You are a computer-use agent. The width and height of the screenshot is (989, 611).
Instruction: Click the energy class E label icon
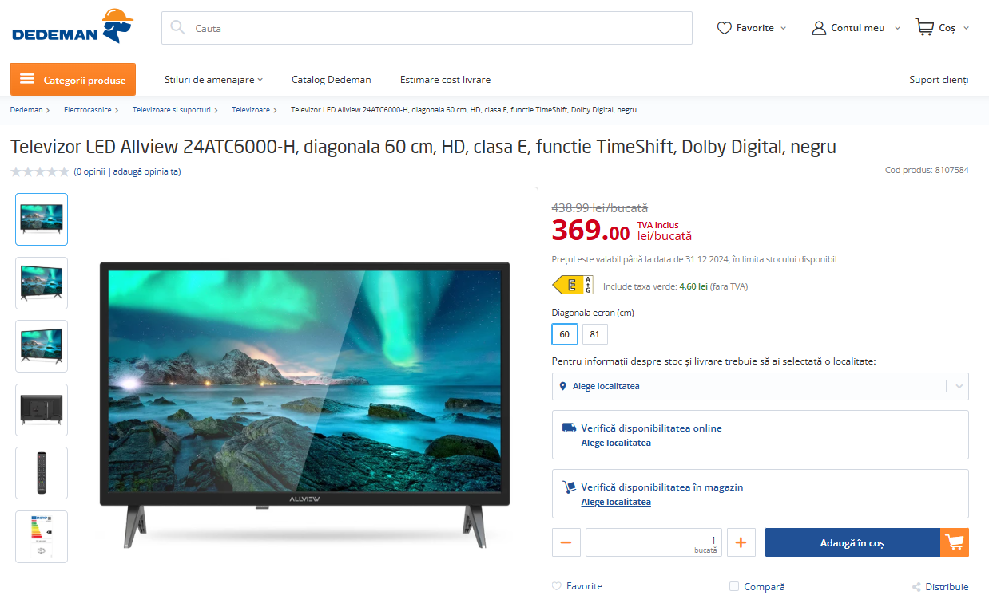[574, 285]
